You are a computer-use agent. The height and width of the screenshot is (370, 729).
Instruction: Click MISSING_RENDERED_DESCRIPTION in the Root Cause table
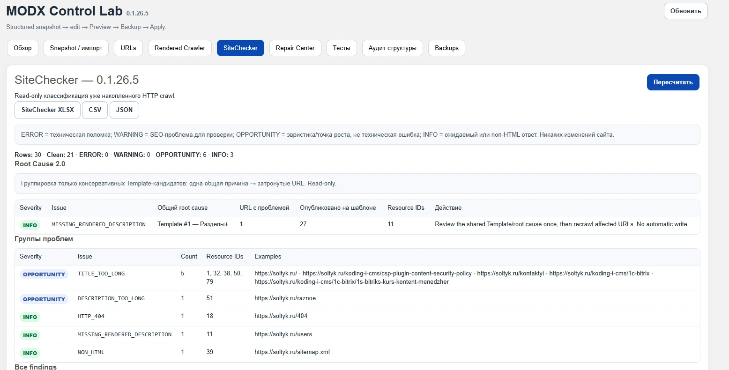[99, 224]
